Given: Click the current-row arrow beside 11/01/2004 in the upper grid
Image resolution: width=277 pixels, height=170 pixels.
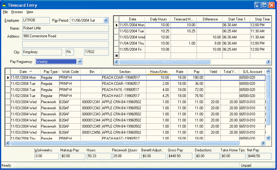Looking at the screenshot, I should (x=116, y=25).
